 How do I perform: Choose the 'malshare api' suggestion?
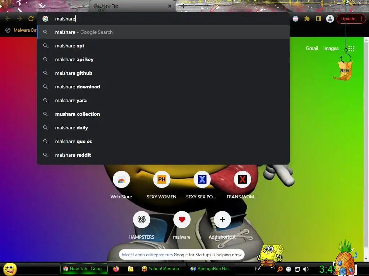point(163,46)
